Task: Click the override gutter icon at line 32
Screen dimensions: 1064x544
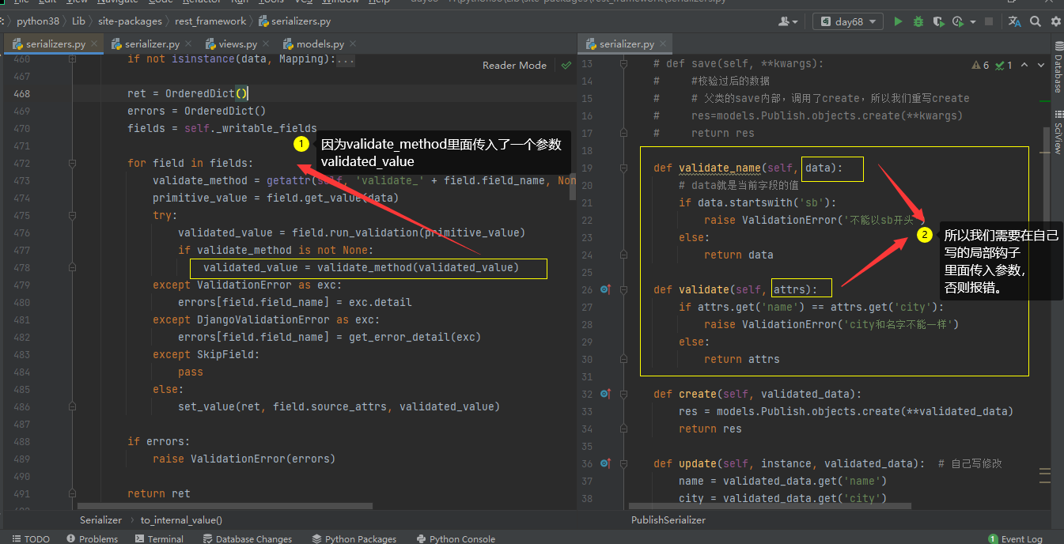Action: [x=605, y=394]
